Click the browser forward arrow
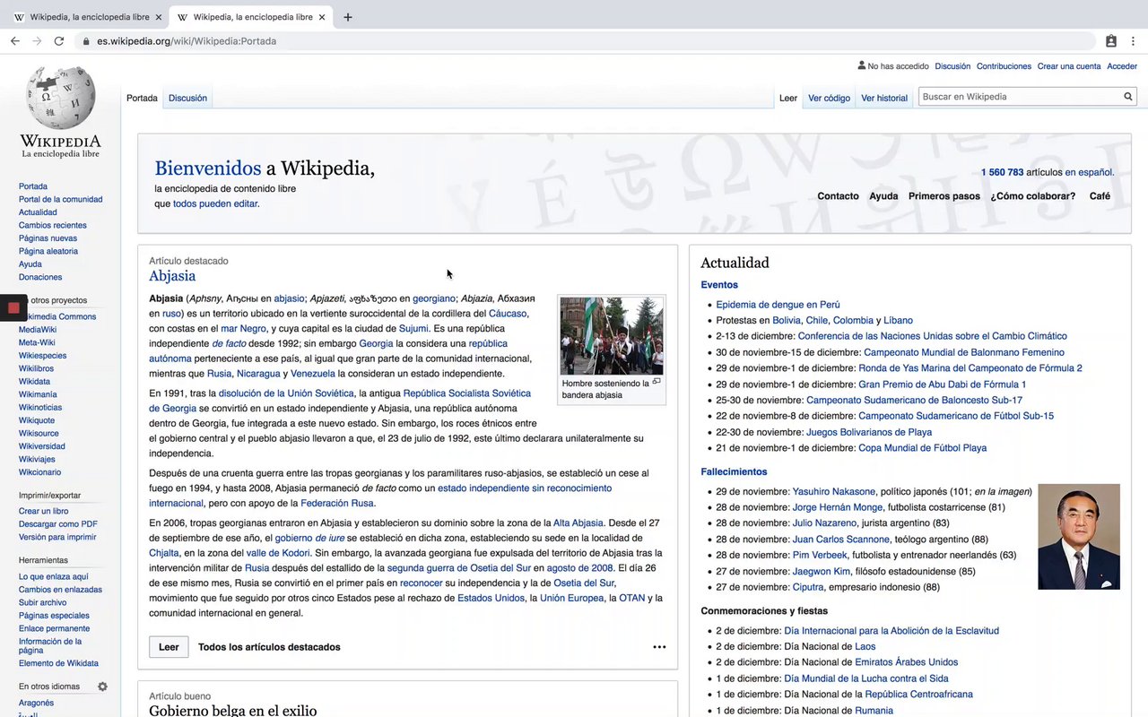This screenshot has width=1148, height=717. [37, 41]
